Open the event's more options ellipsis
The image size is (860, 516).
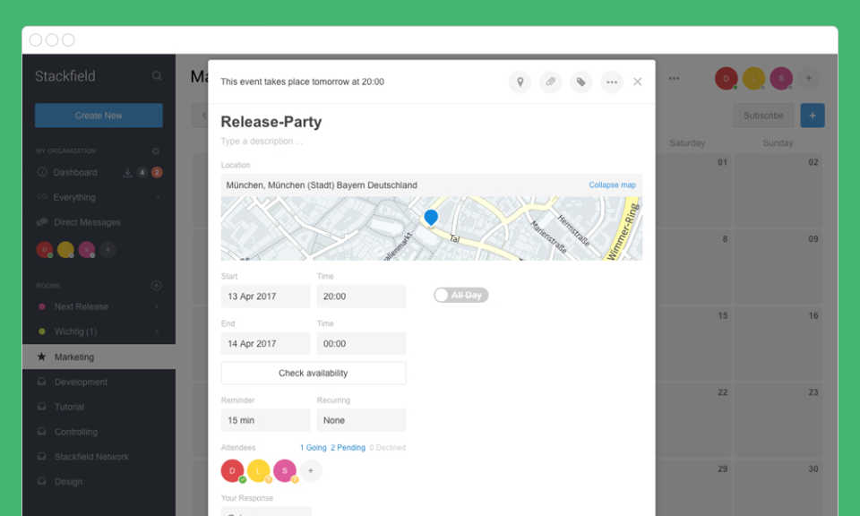(x=612, y=82)
